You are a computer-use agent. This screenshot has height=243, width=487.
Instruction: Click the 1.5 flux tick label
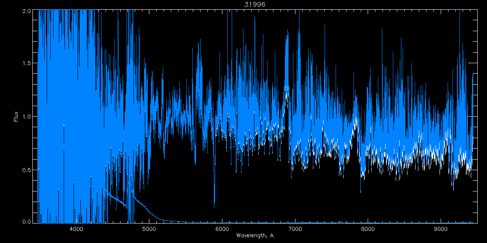27,64
